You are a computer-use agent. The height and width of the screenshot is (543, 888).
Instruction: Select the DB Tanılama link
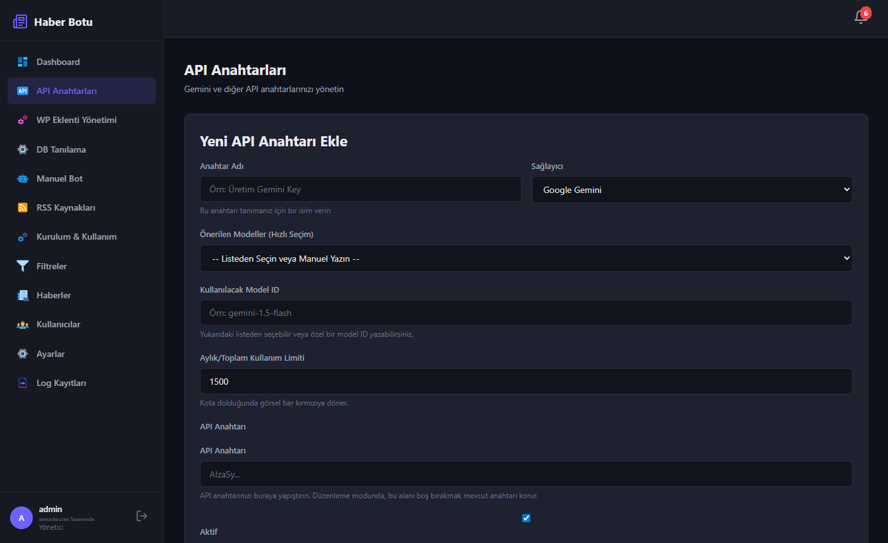(61, 149)
